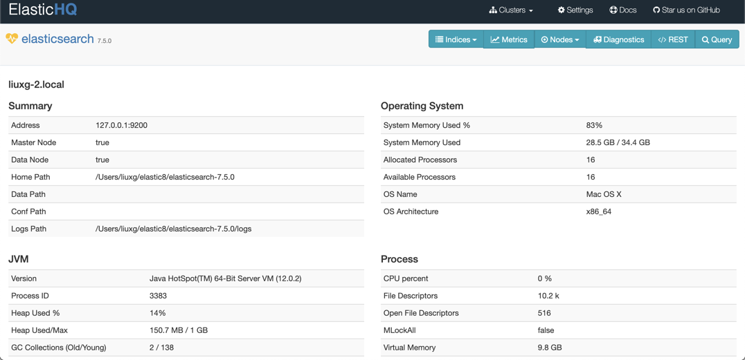This screenshot has height=360, width=745.
Task: Click the OS Name value Mac OS X
Action: tap(604, 194)
